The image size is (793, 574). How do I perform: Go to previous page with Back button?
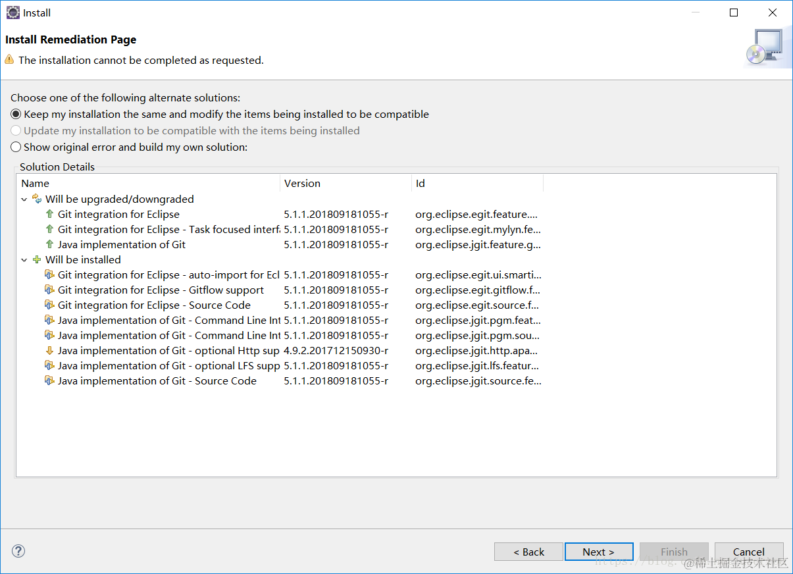(x=528, y=552)
